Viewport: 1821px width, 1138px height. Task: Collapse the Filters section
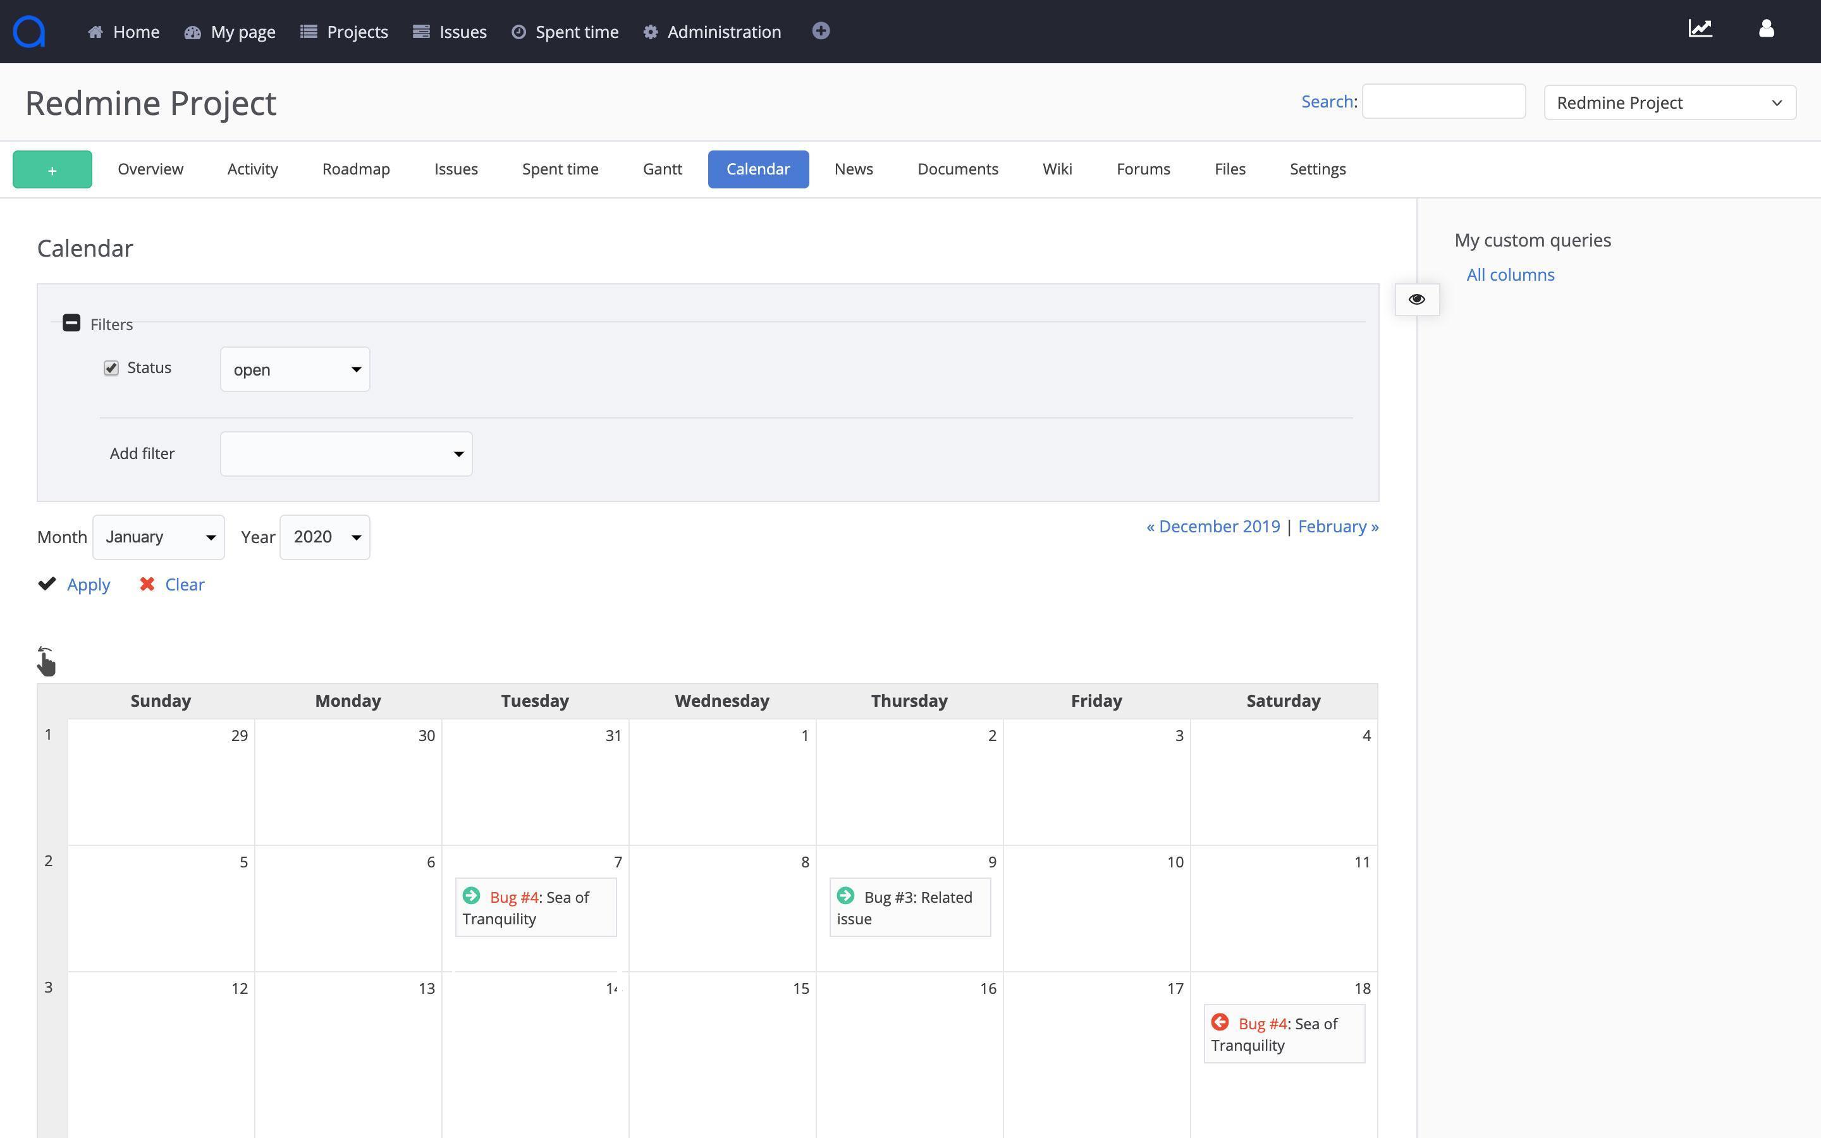[71, 323]
